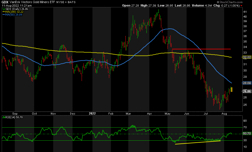This screenshot has height=152, width=252.
Task: Click the GDX ticker symbol title
Action: [5, 2]
